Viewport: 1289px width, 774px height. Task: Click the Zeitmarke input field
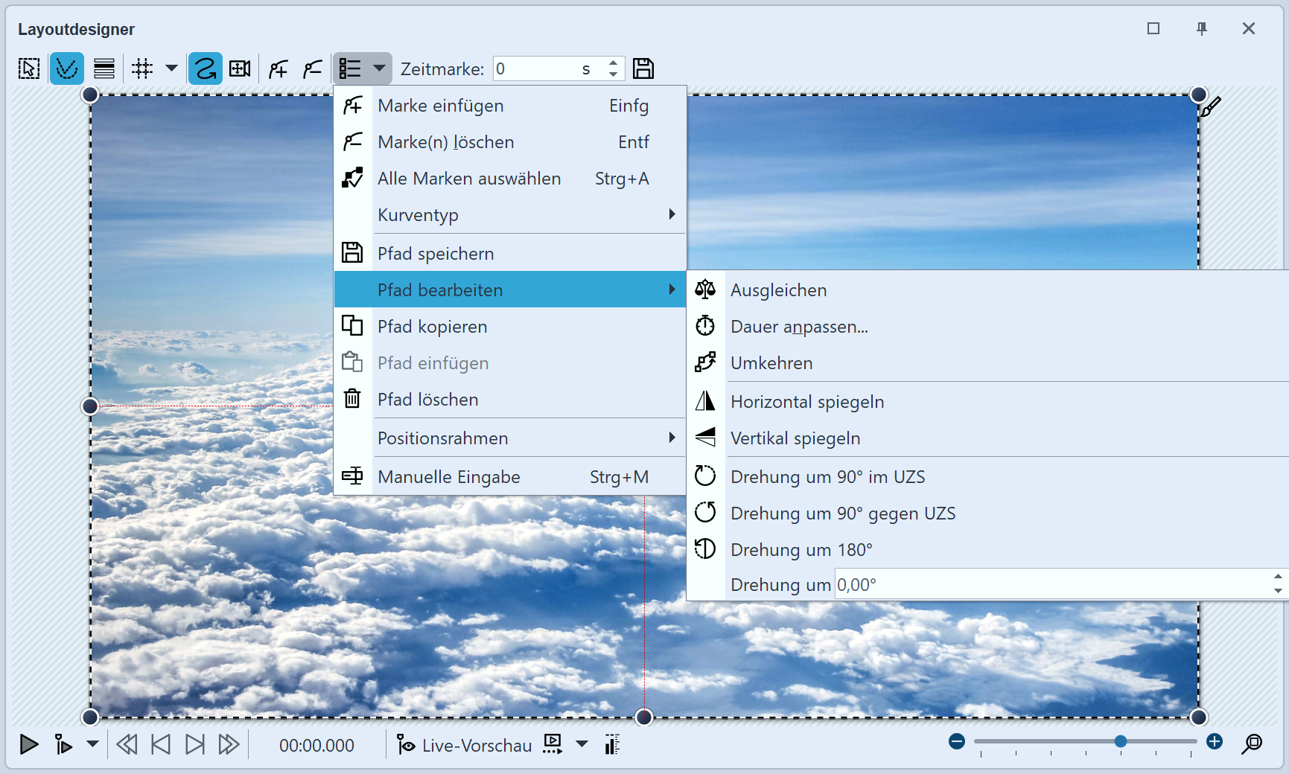pos(536,69)
